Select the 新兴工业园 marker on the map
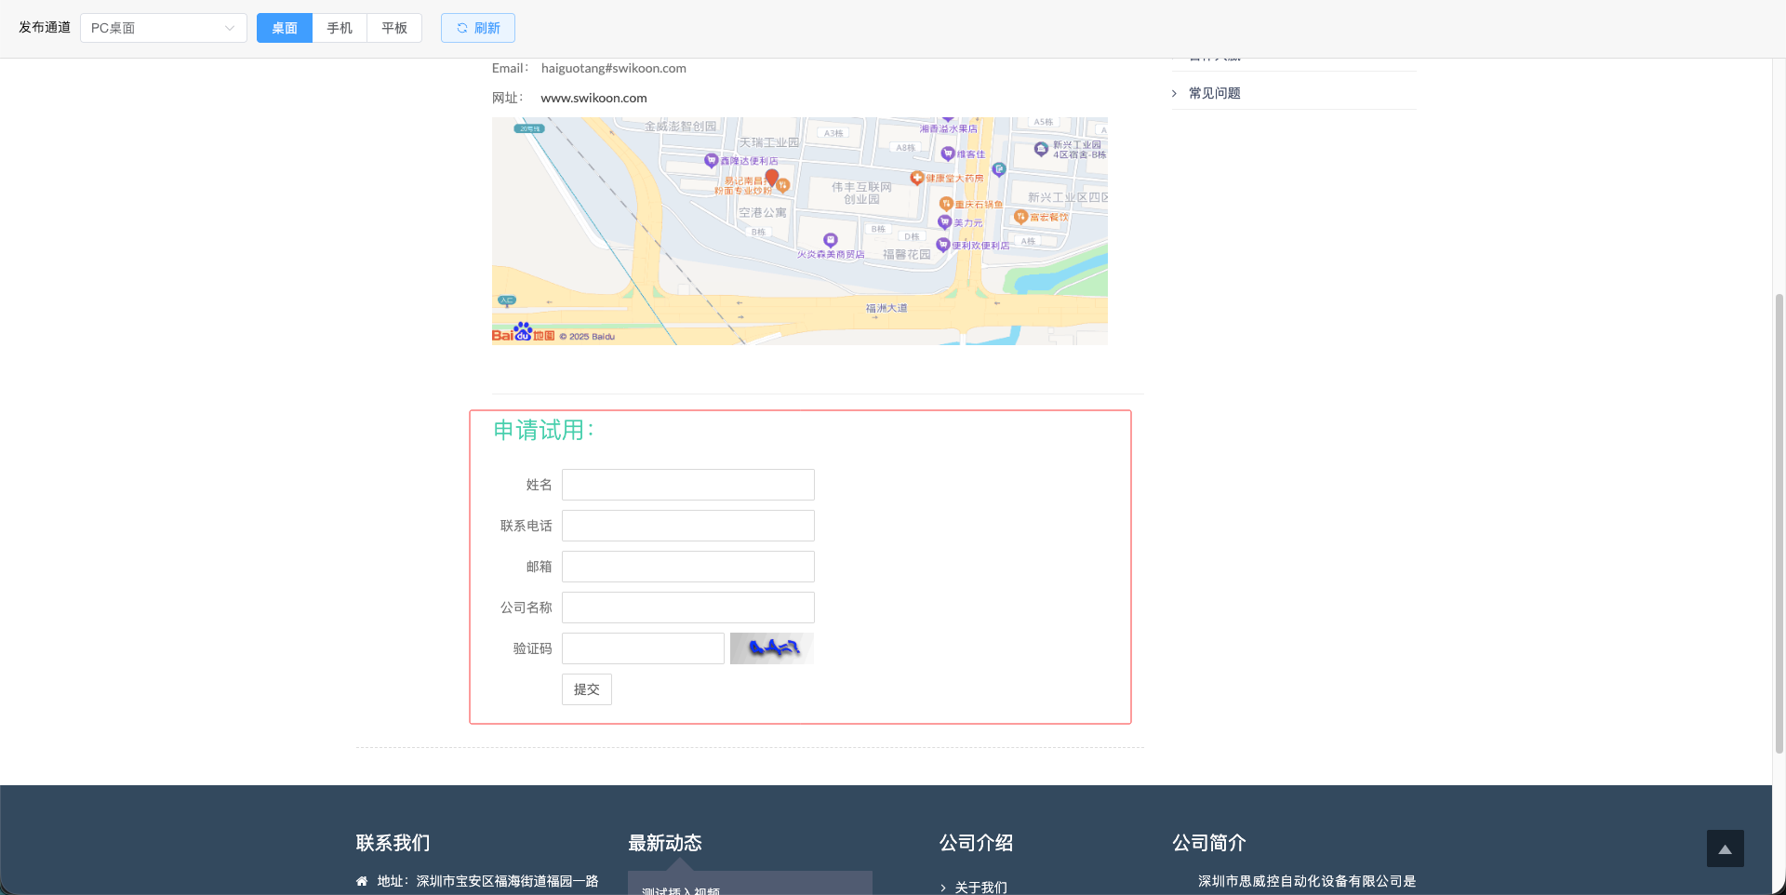Viewport: 1786px width, 895px height. [1041, 149]
